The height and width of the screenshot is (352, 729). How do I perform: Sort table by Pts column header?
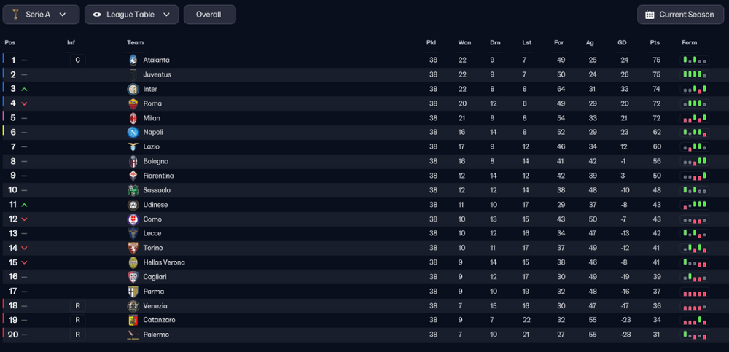(x=655, y=42)
